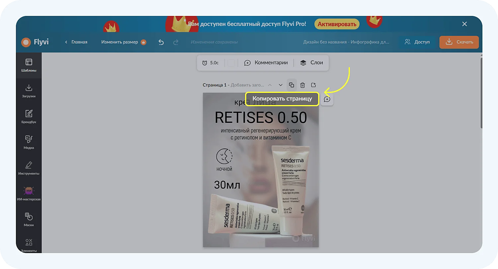The image size is (498, 269).
Task: Click the Flyvi logo
Action: click(x=35, y=42)
